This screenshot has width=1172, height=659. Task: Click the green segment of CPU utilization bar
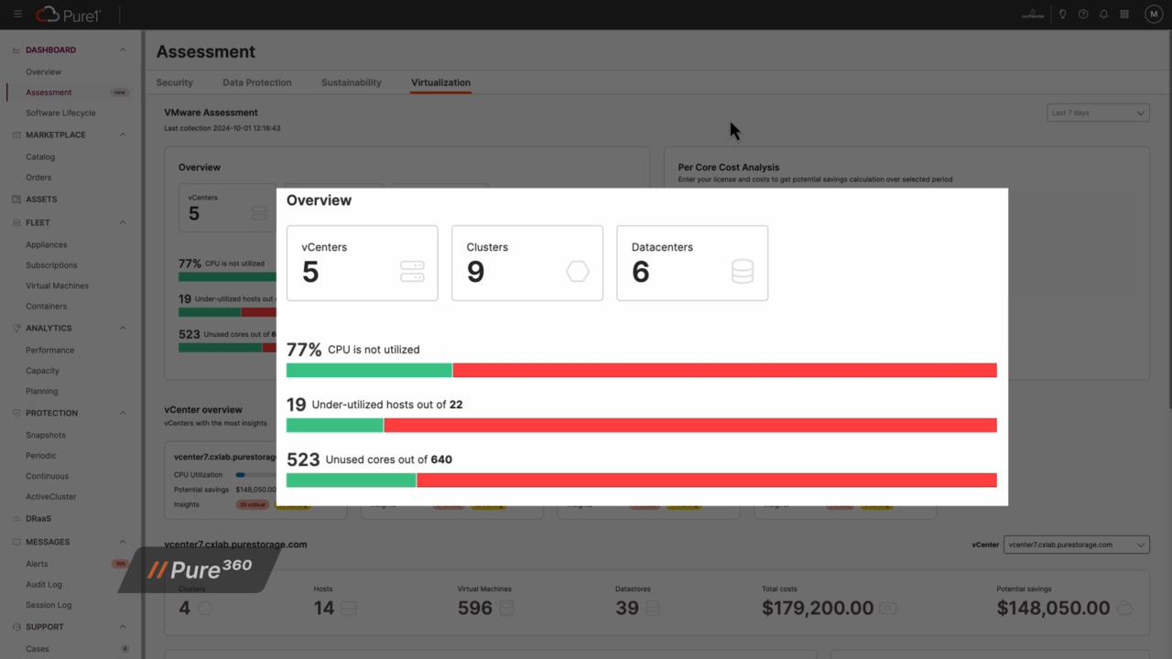[x=368, y=371]
